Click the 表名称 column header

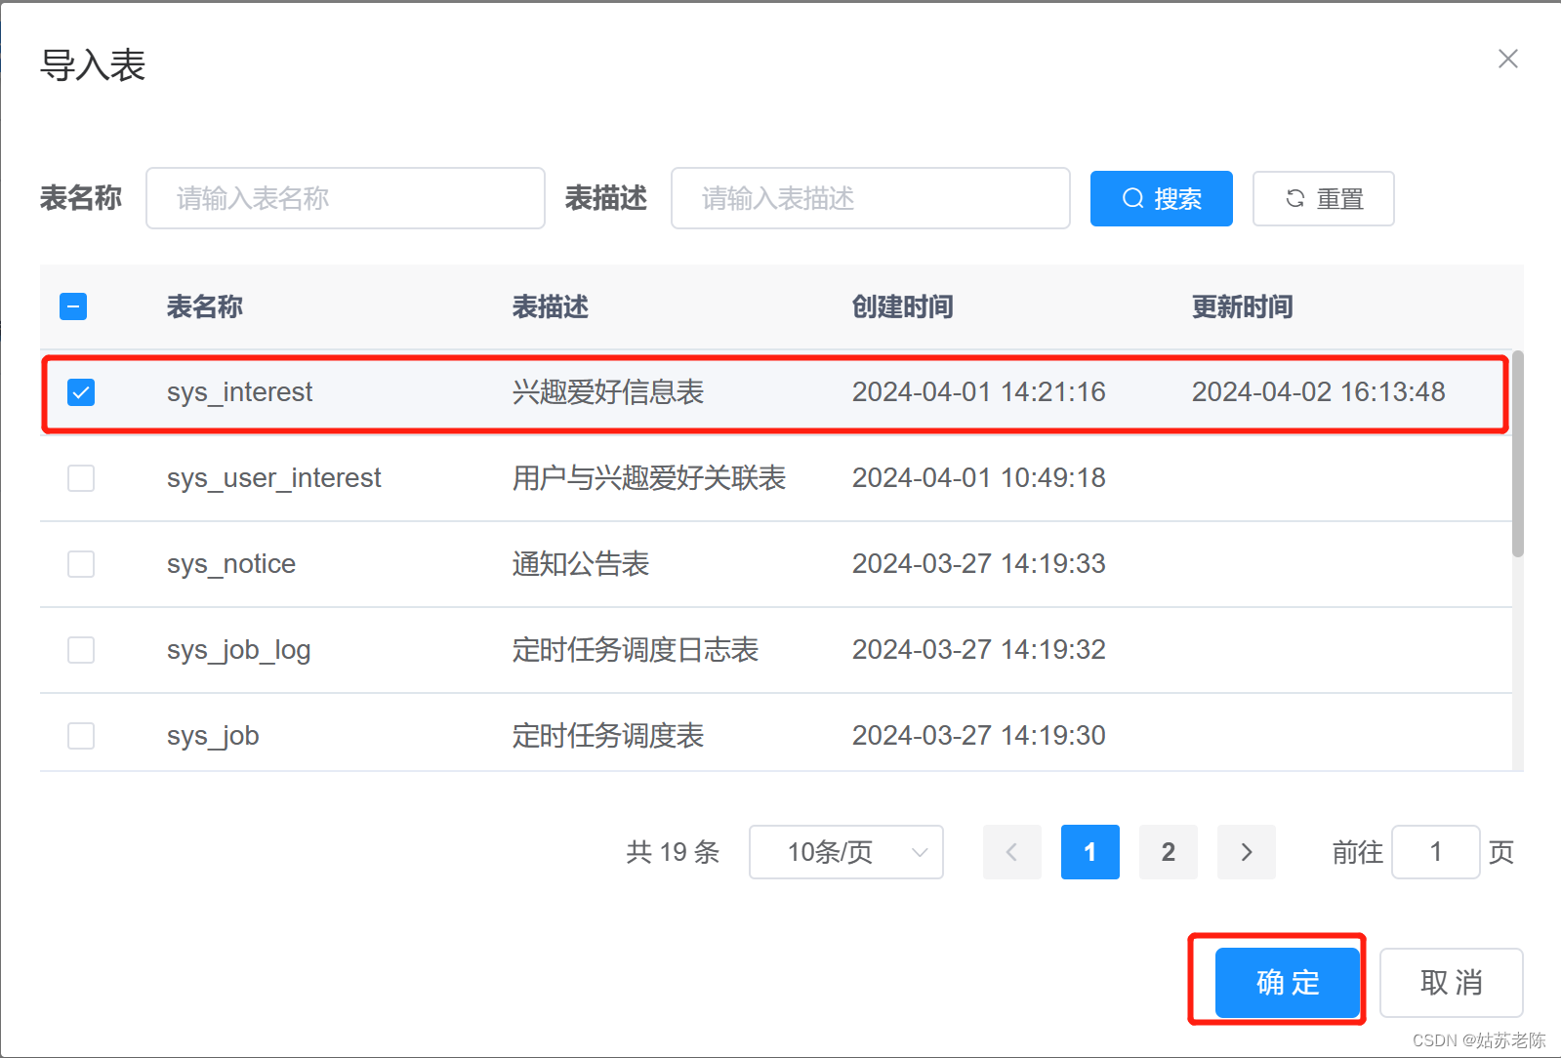(205, 306)
